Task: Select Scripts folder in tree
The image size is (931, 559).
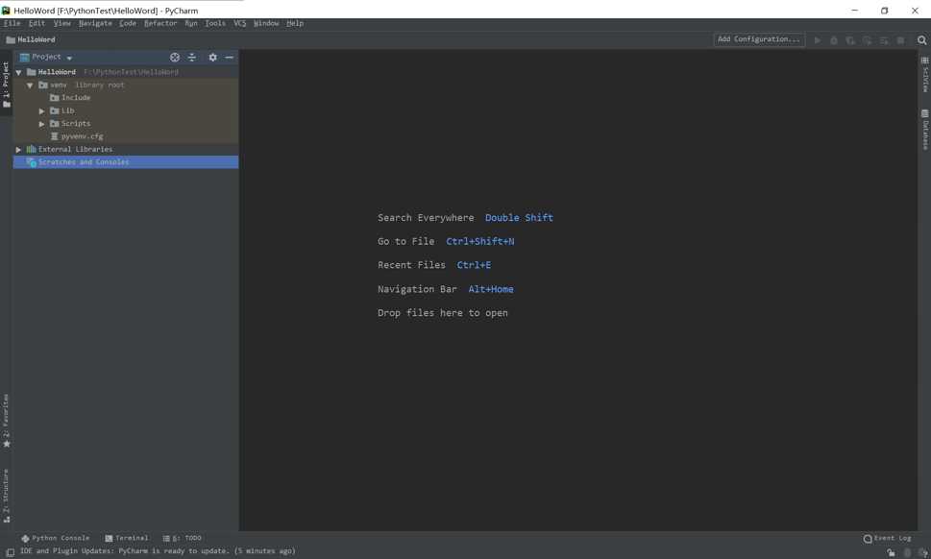Action: (126, 124)
